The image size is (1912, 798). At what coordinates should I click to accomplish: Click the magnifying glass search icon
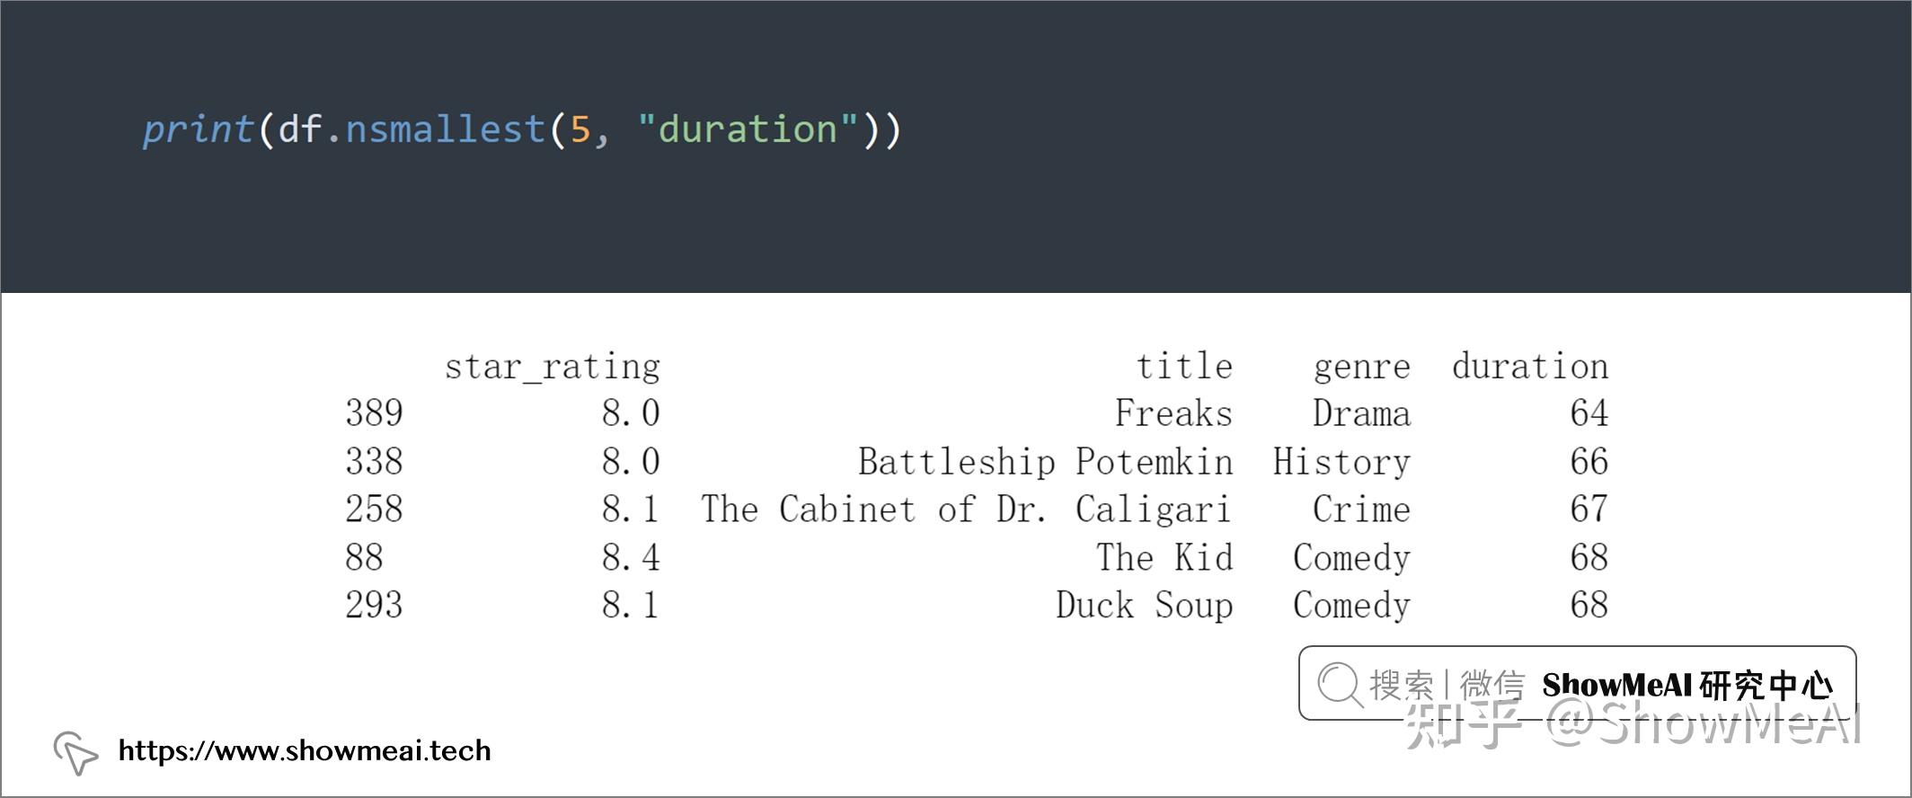click(x=1340, y=686)
